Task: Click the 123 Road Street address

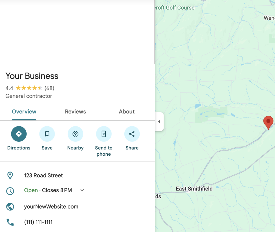Action: 43,176
